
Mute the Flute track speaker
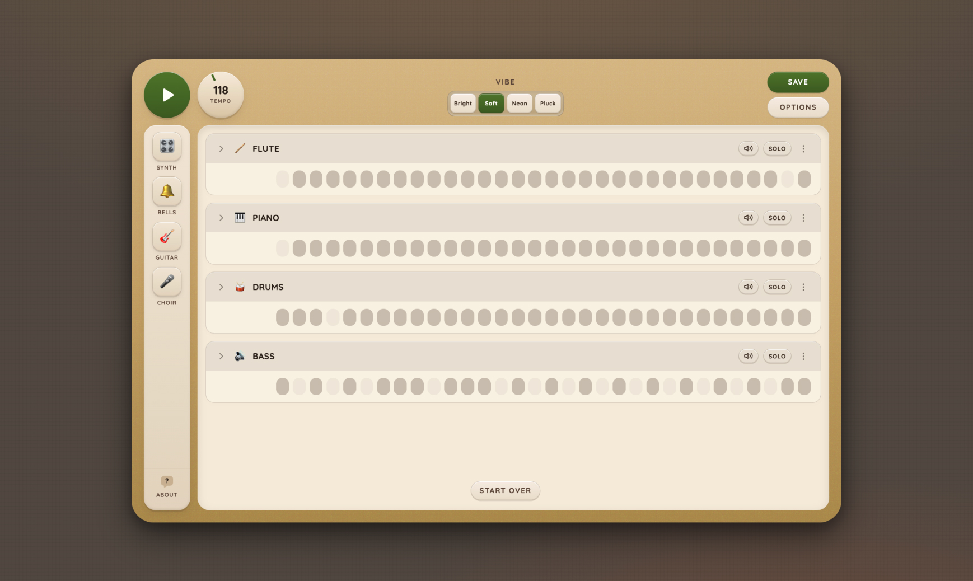pyautogui.click(x=748, y=149)
